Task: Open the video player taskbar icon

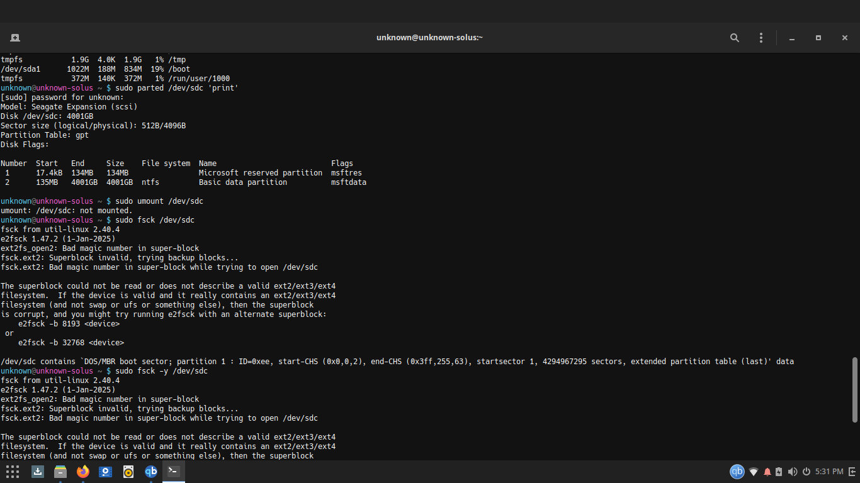Action: (106, 472)
